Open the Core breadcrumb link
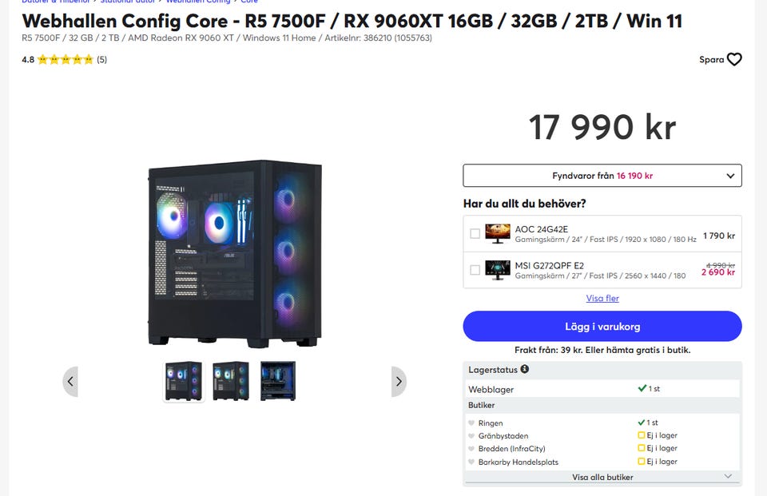Screen dimensions: 767x496 [249, 2]
